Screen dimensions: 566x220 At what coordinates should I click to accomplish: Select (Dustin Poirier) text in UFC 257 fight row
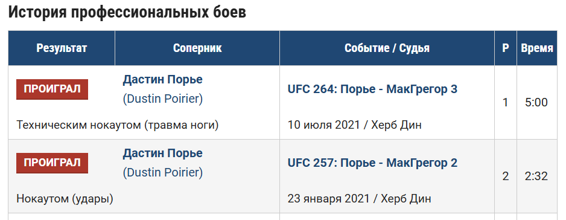(163, 173)
